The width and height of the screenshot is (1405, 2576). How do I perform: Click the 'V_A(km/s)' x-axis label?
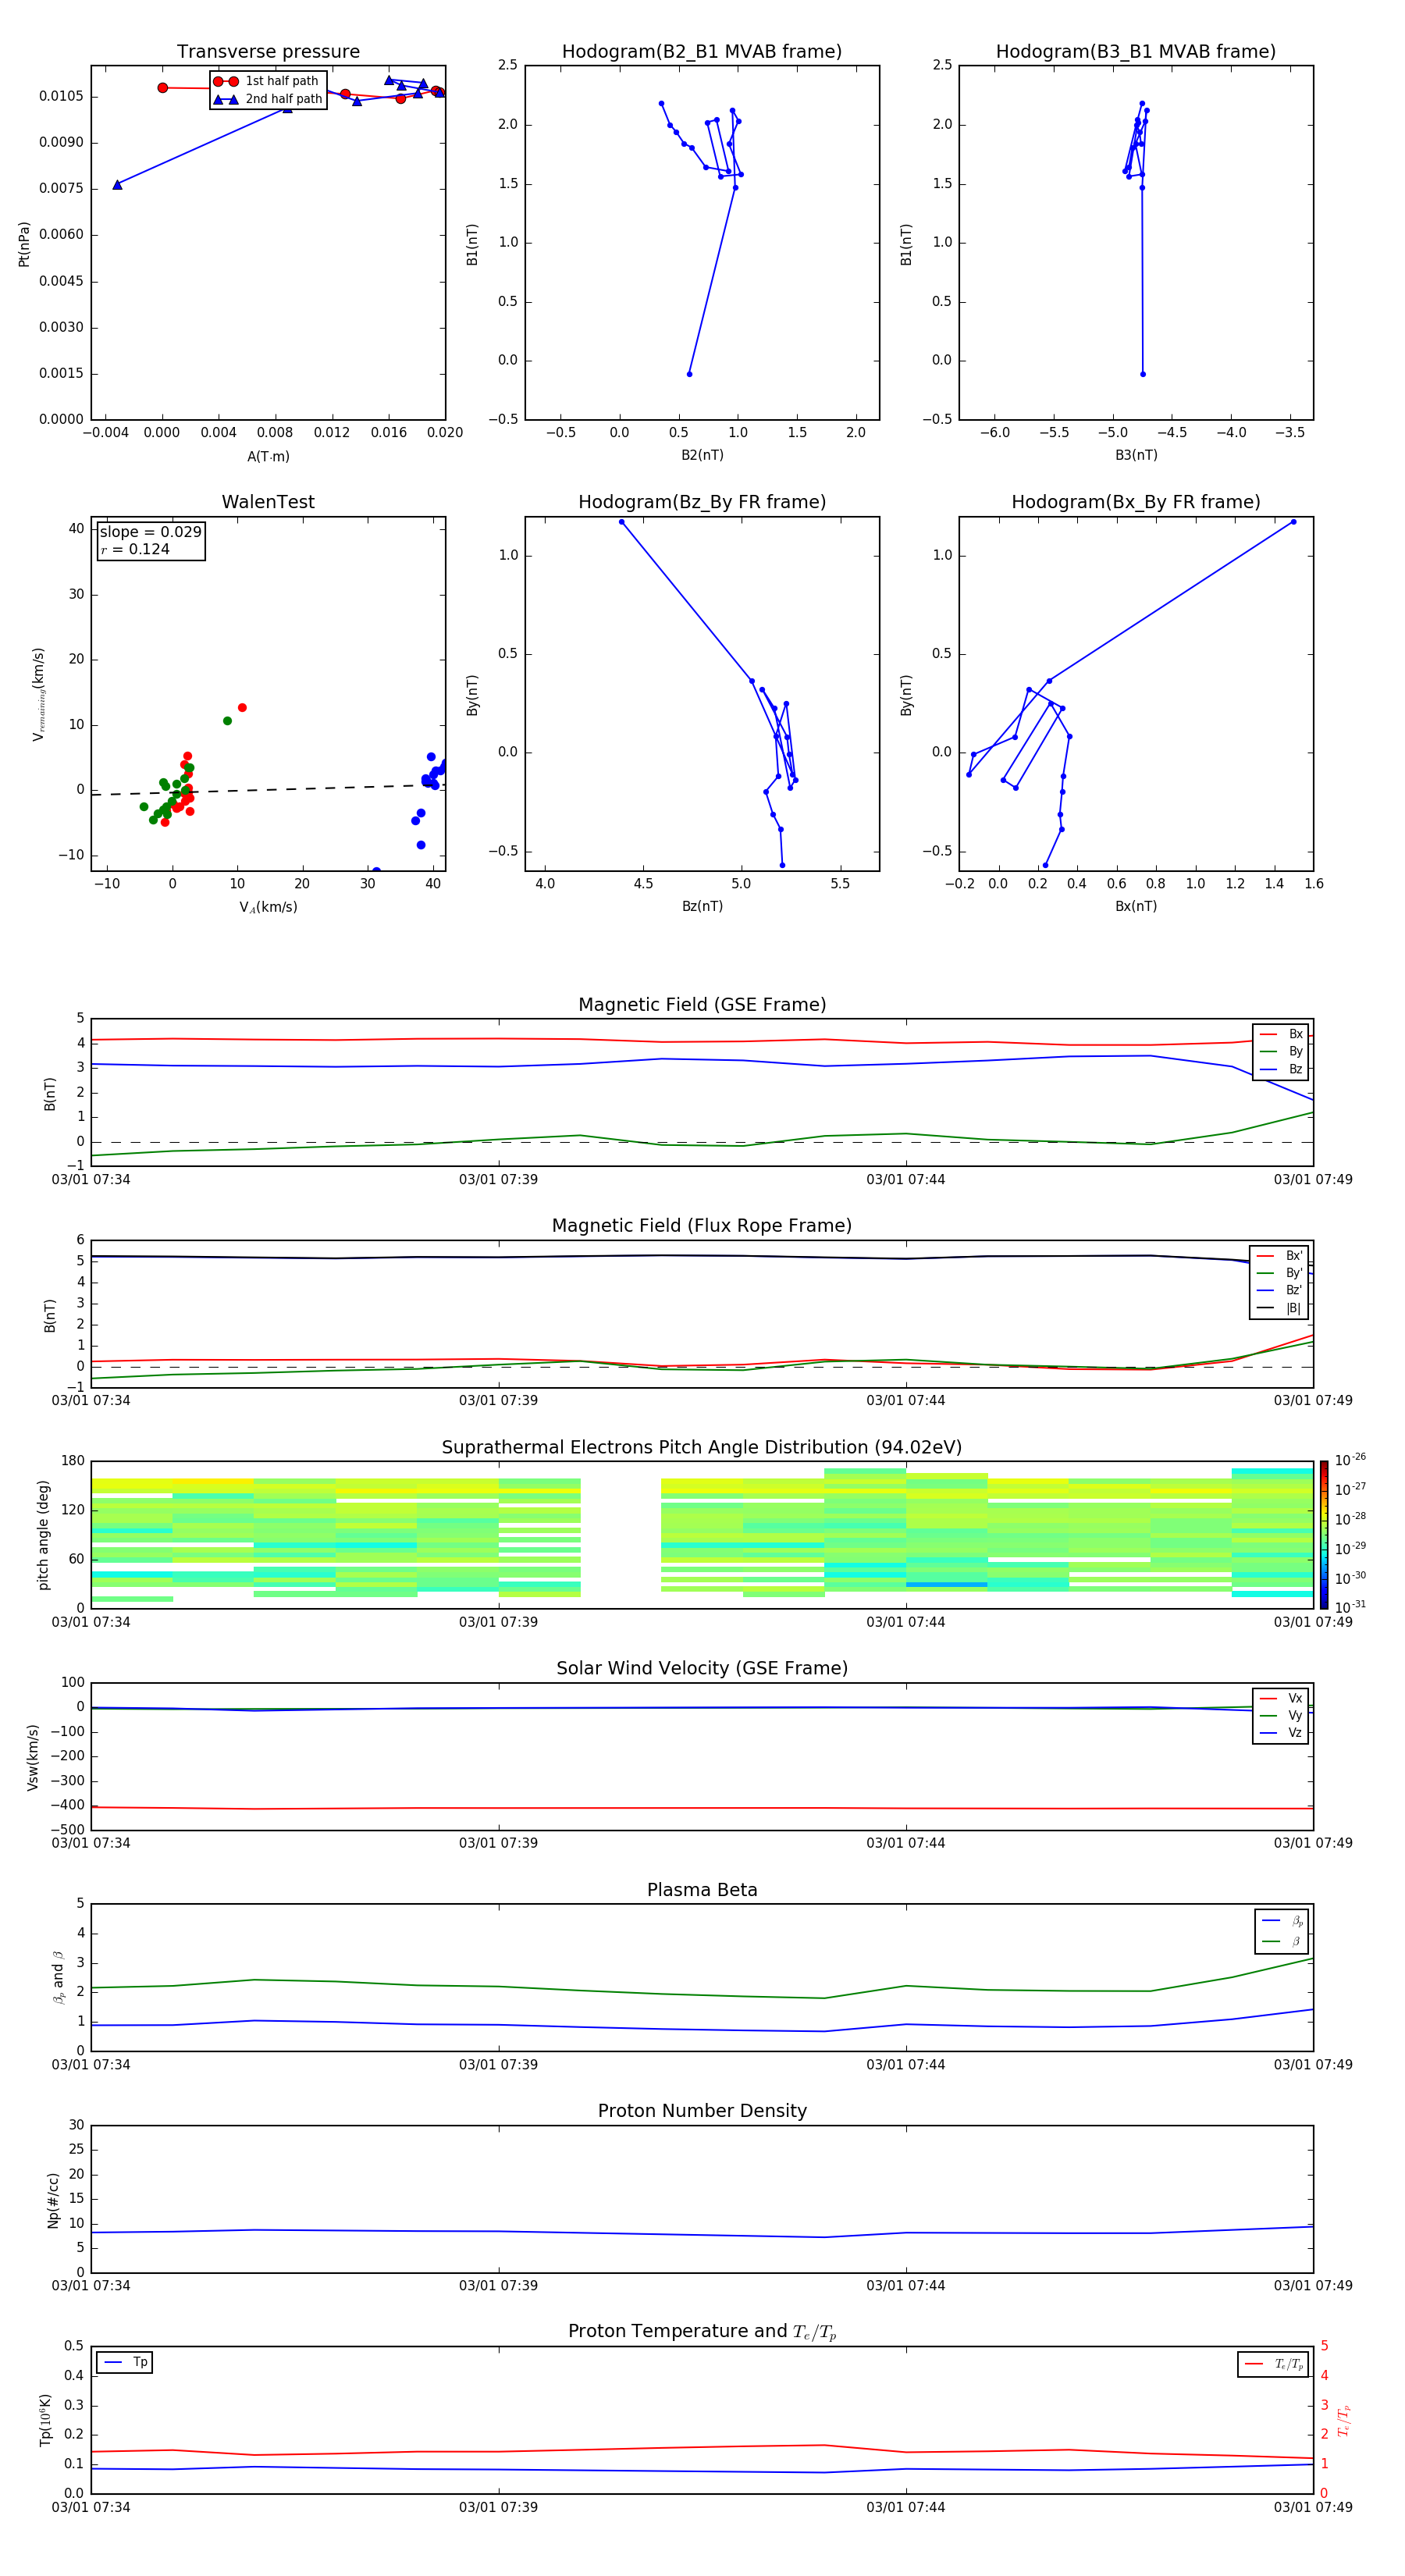pos(268,907)
